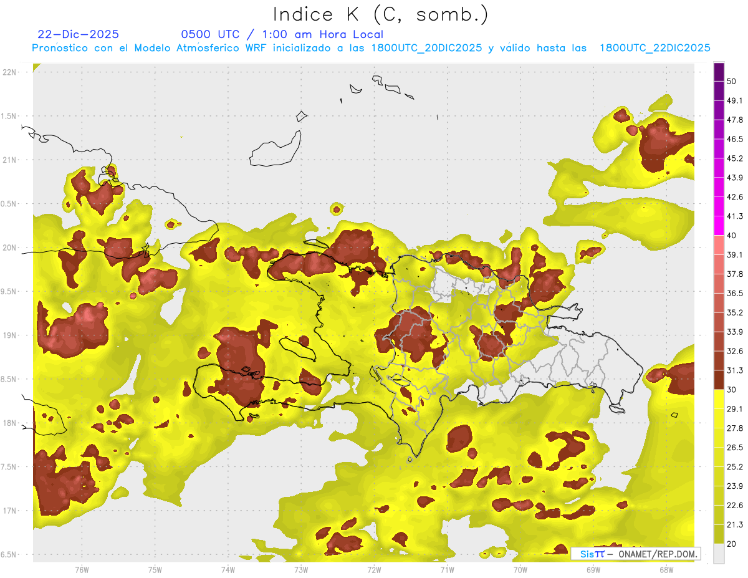748x578 pixels.
Task: Click the 74W longitude label
Action: tap(228, 570)
